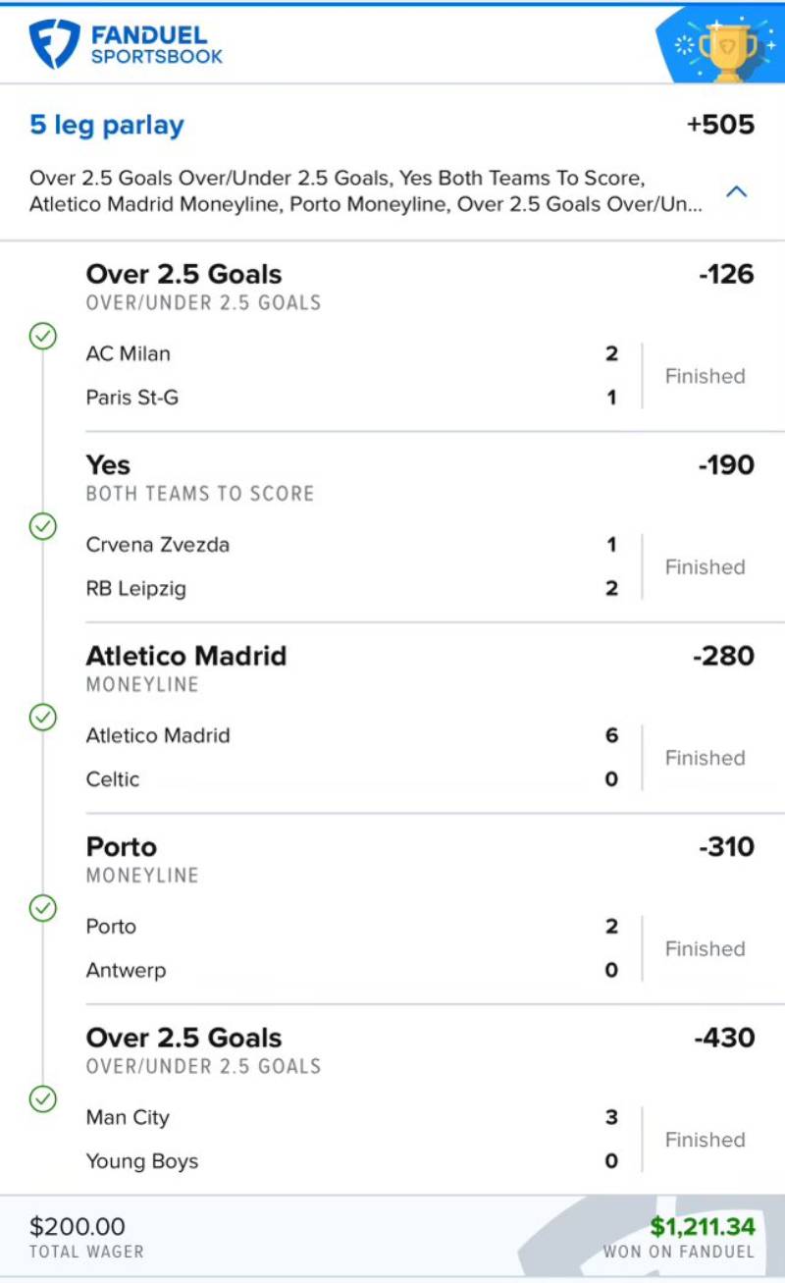Click green checkmark beside AC Milan leg

coord(42,337)
